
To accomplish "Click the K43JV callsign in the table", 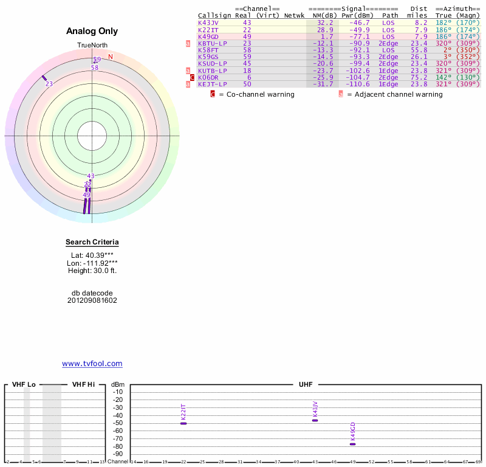I will (208, 22).
